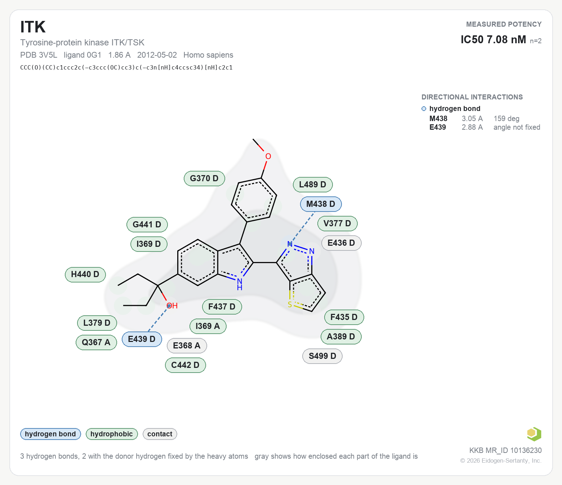Select the G370 D residue label

[204, 178]
